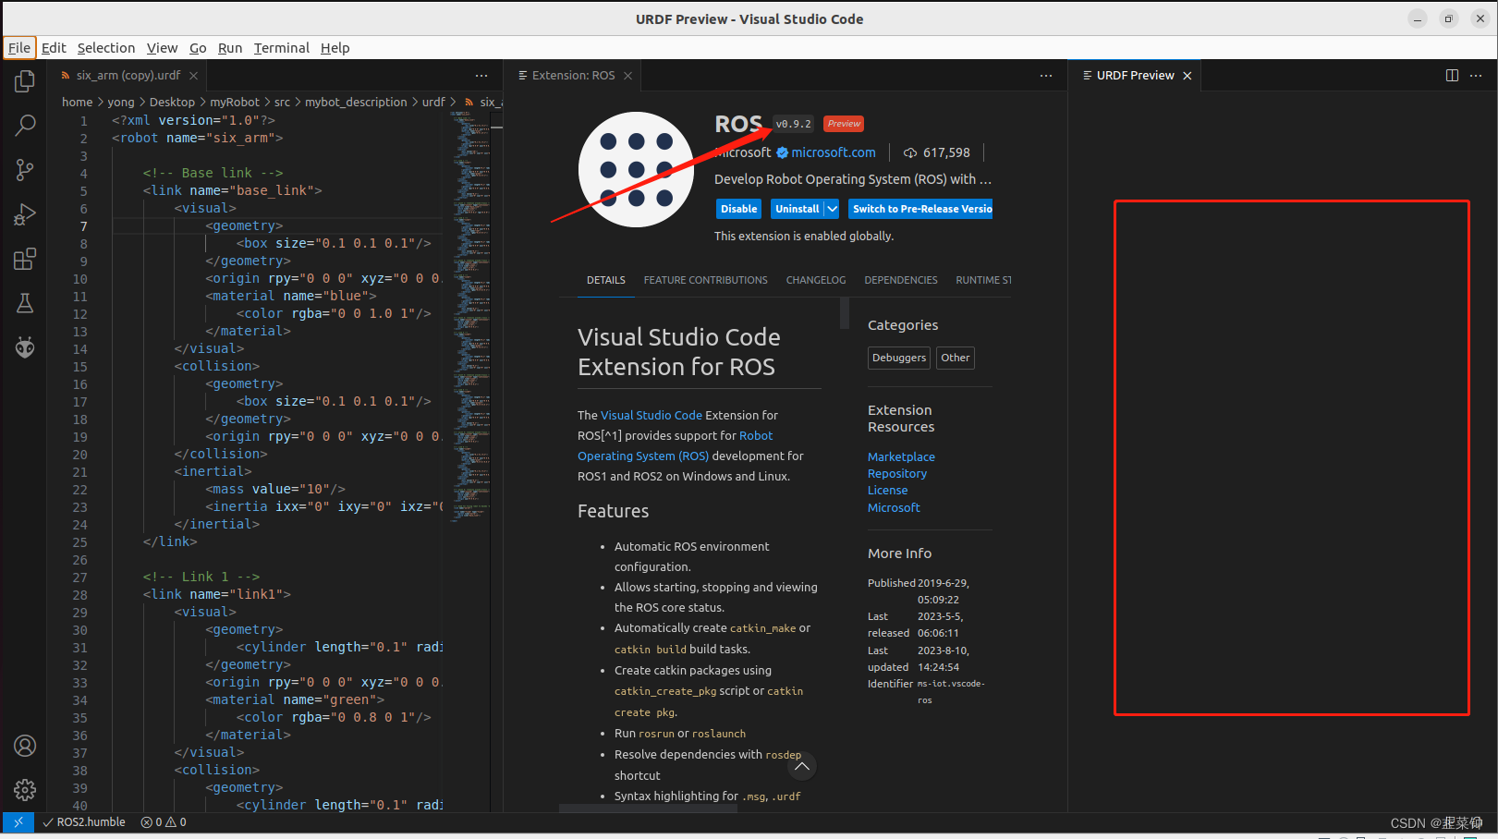Screen dimensions: 1498x839
Task: Maximize the VS Code window
Action: pos(1449,18)
